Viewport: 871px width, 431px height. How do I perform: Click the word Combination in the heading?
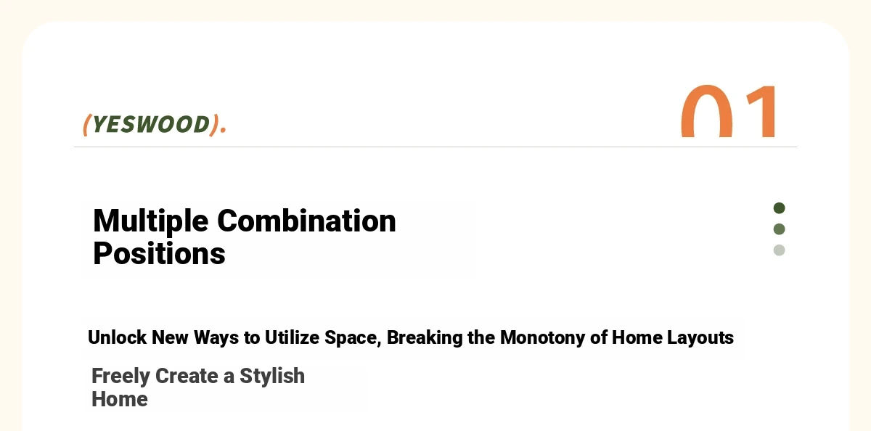[x=306, y=221]
